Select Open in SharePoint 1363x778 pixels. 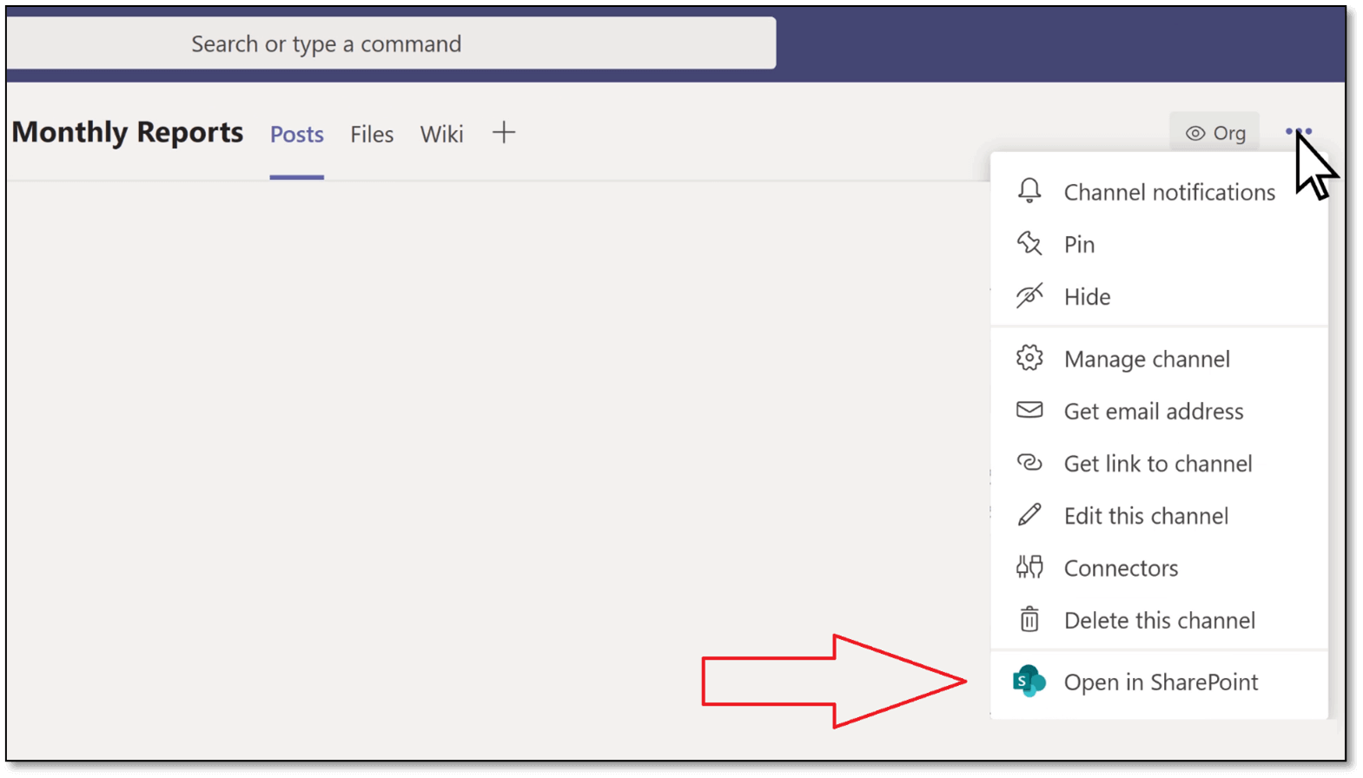coord(1159,682)
